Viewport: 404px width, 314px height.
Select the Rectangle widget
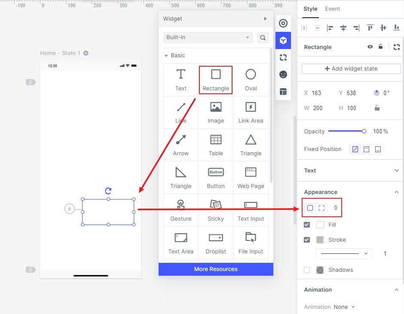216,80
